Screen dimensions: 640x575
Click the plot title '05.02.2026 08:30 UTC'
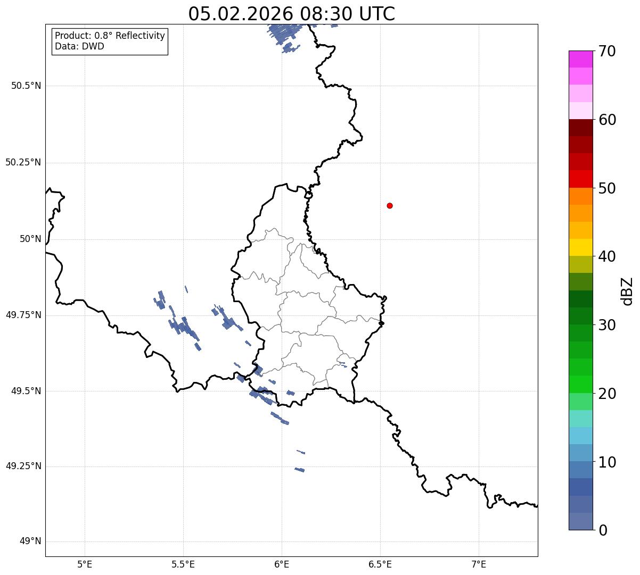pyautogui.click(x=292, y=13)
